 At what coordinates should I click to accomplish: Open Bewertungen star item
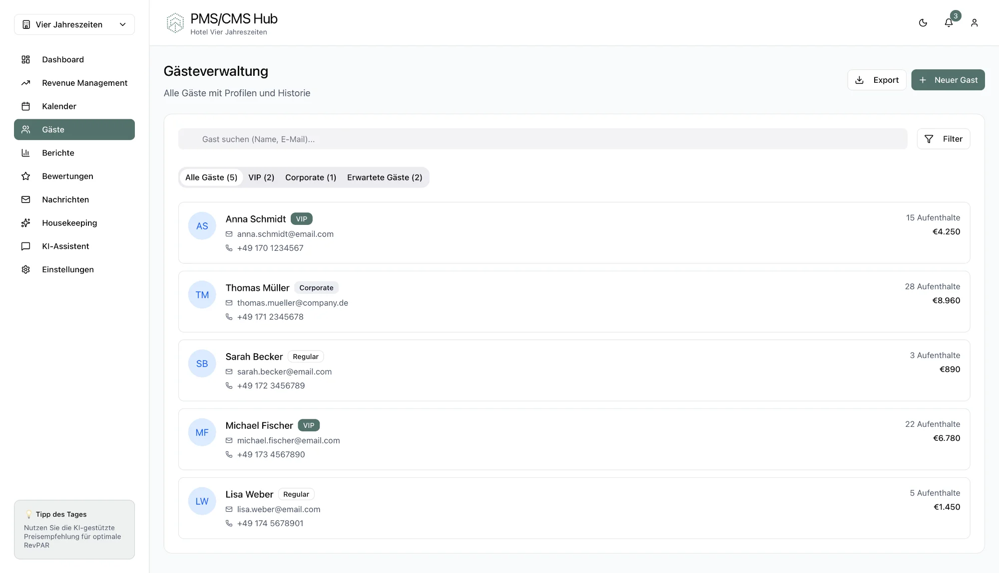click(67, 176)
